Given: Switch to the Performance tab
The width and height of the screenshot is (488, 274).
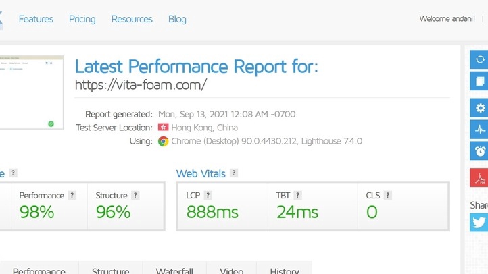Looking at the screenshot, I should pos(39,268).
